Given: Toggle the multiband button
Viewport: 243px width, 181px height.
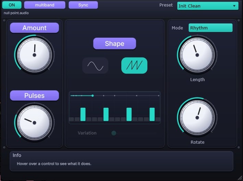Looking at the screenshot, I should (45, 5).
